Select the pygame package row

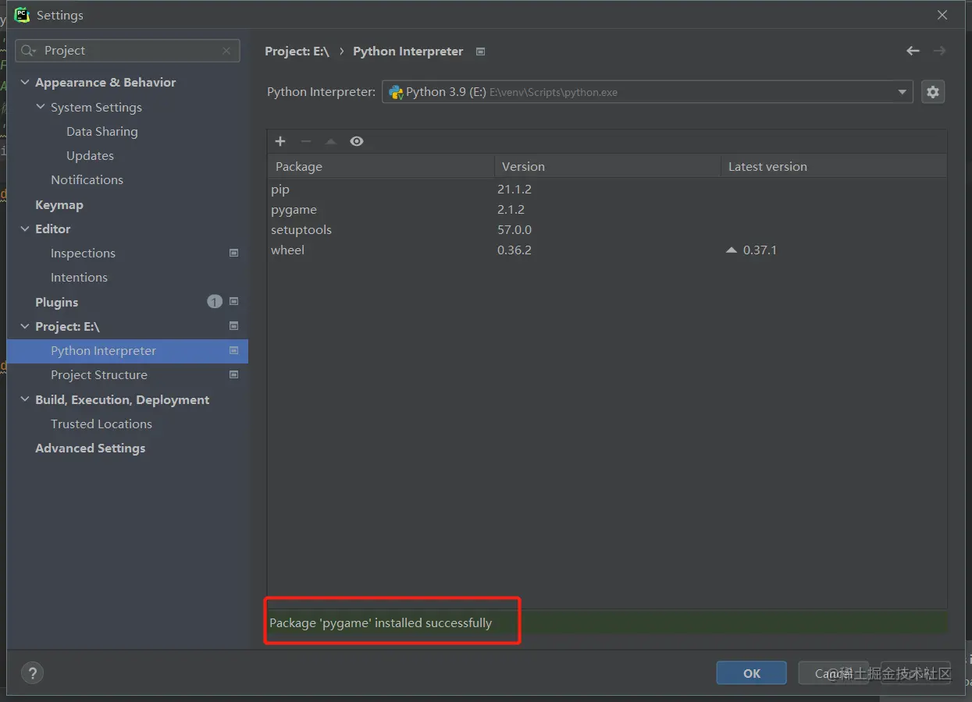pyautogui.click(x=607, y=210)
